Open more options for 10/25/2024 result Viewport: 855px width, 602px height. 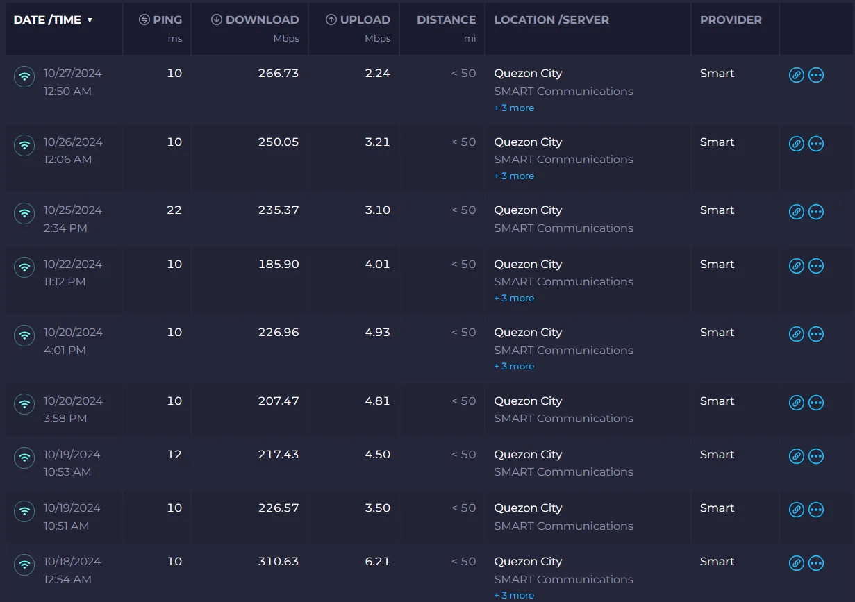coord(816,212)
